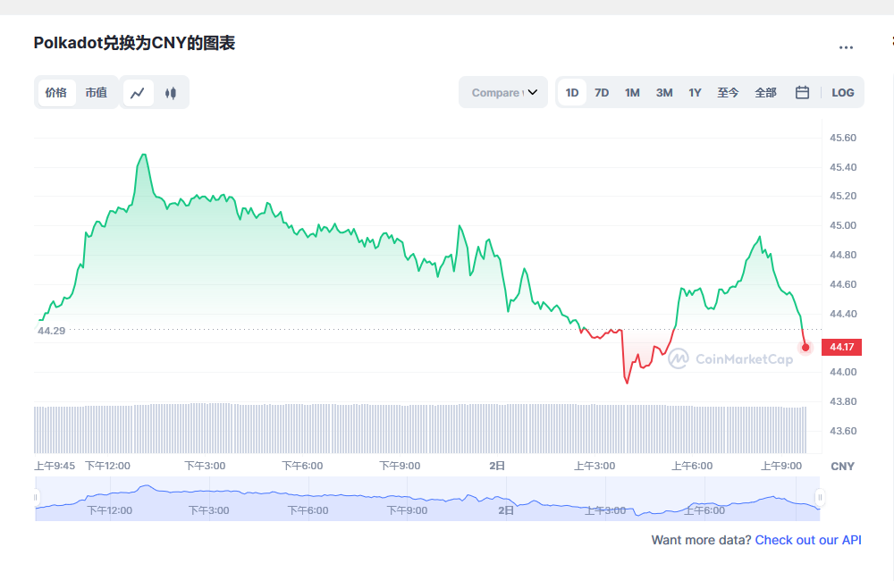Select the 7D time range
Viewport: 894px width, 581px height.
click(x=602, y=93)
